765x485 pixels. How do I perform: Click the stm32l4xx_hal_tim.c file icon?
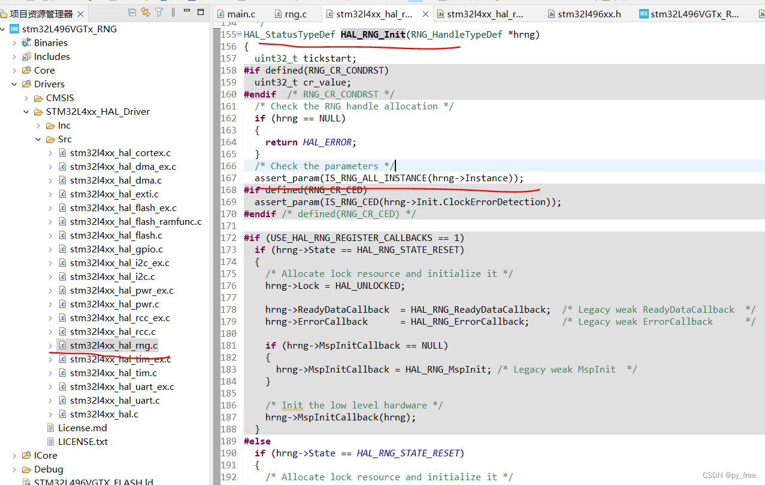pyautogui.click(x=62, y=373)
